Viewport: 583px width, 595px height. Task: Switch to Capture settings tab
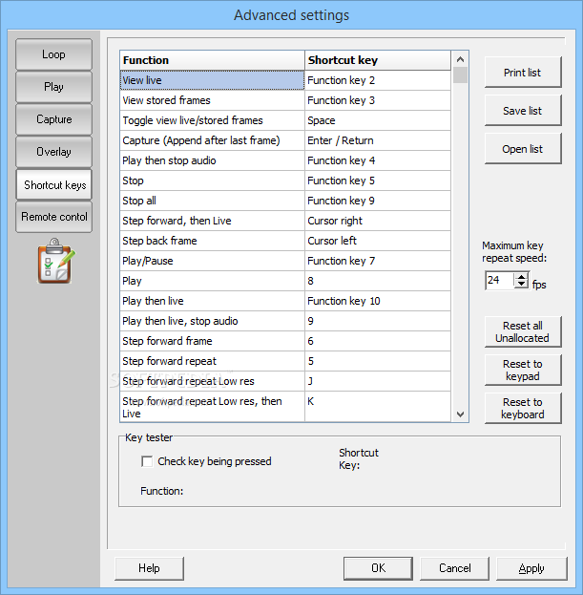[53, 119]
